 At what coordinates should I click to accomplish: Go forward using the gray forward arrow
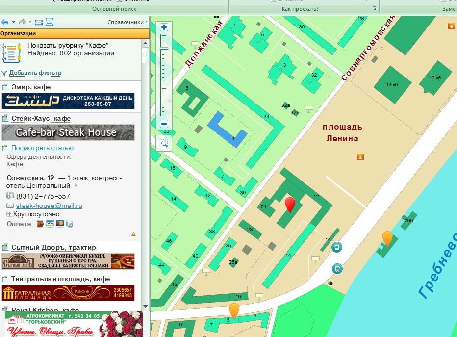[x=23, y=22]
